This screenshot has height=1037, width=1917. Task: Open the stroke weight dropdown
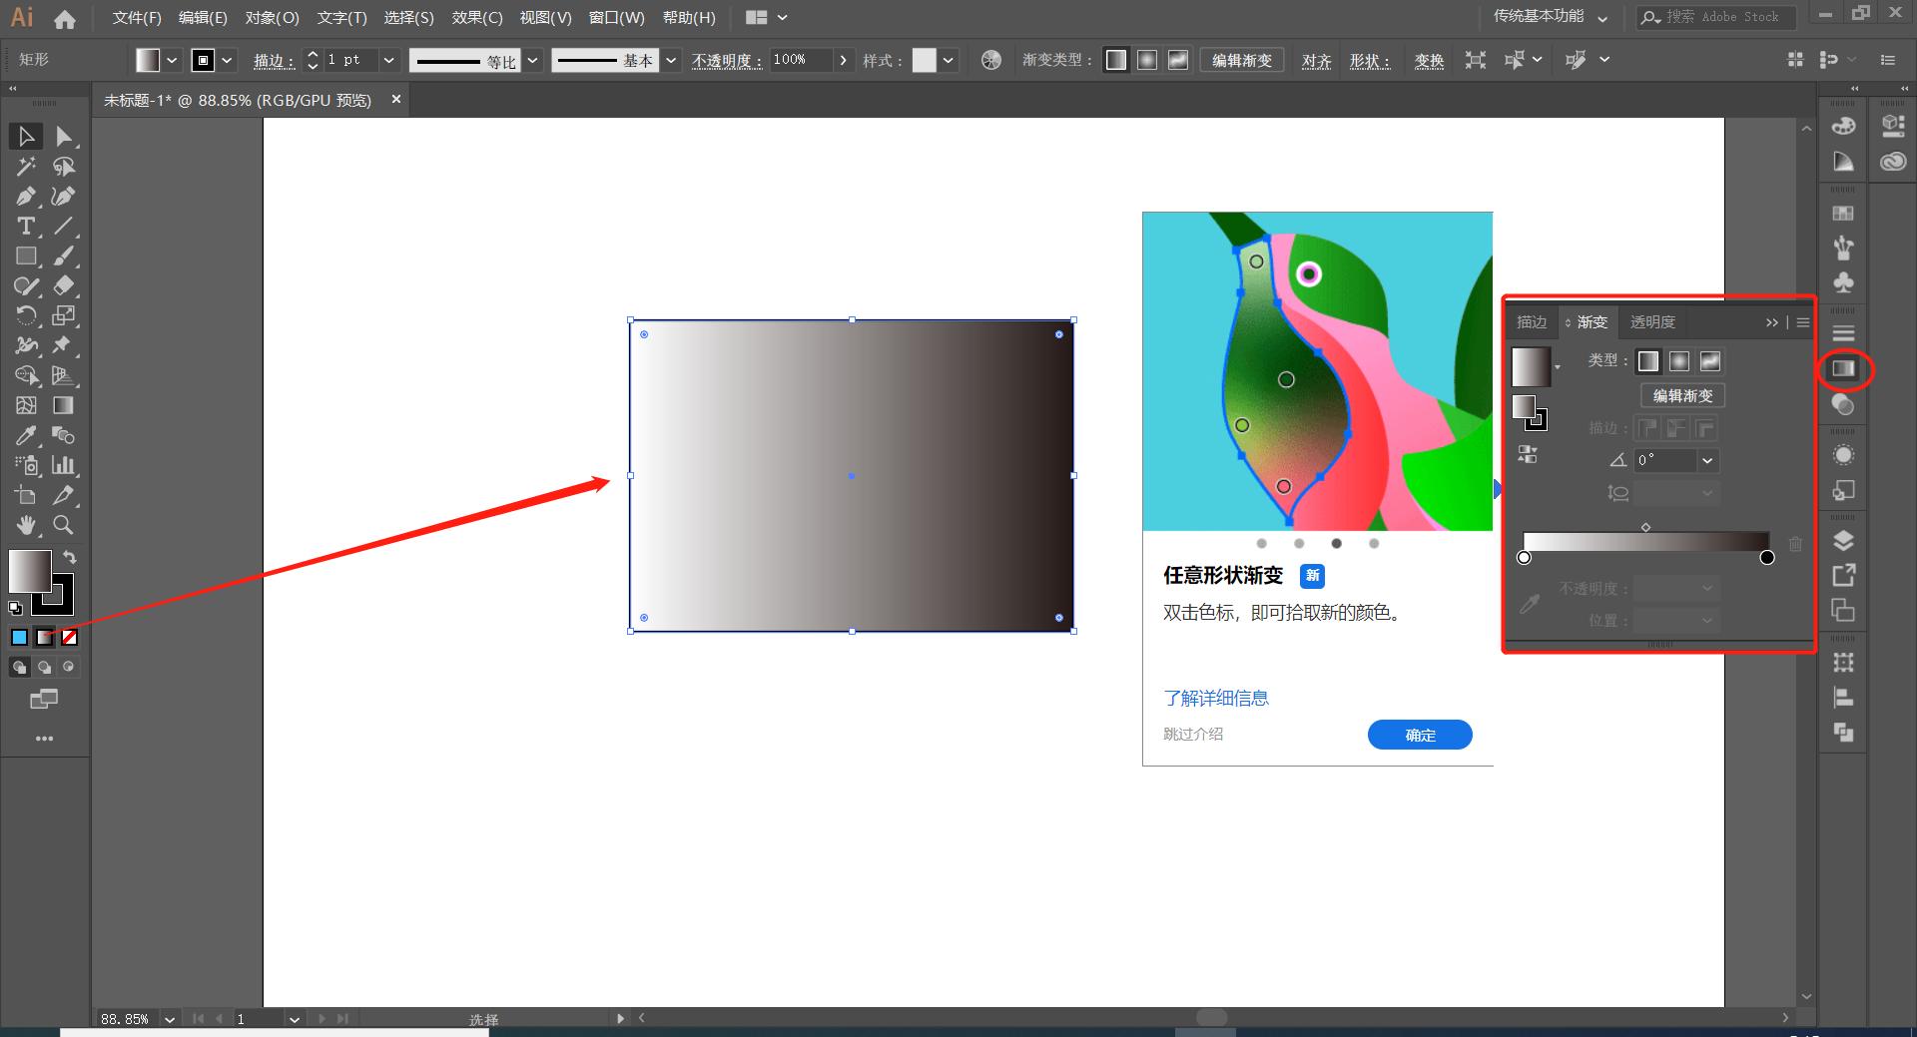(388, 60)
